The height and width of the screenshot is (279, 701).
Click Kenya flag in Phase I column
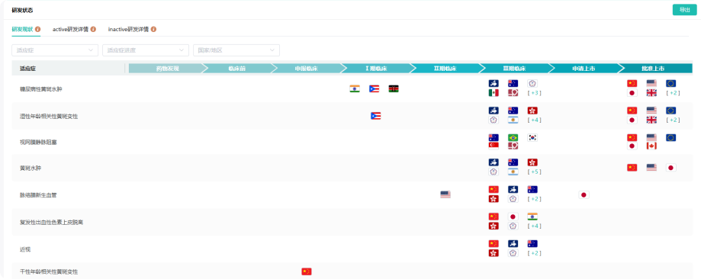coord(394,88)
